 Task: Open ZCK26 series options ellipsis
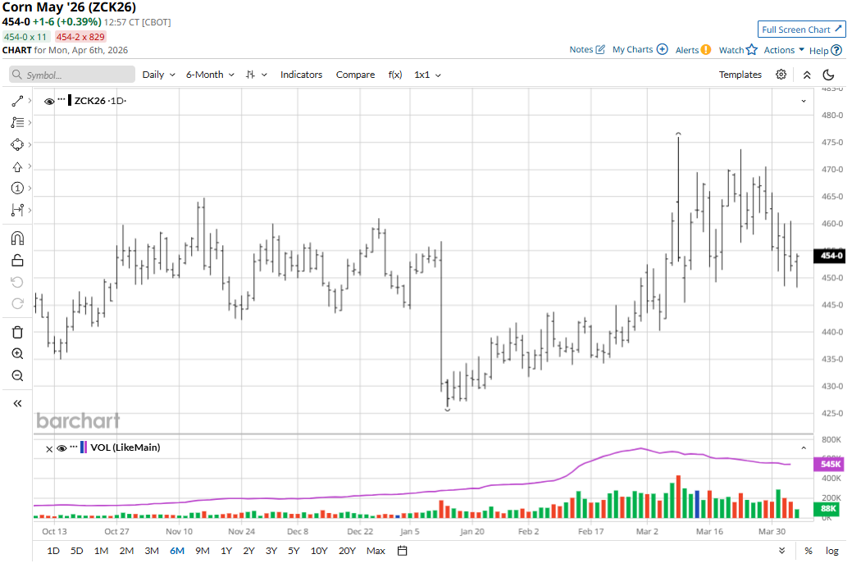[61, 99]
